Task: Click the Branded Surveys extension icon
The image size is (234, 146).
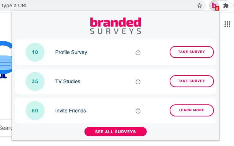Action: pos(214,5)
